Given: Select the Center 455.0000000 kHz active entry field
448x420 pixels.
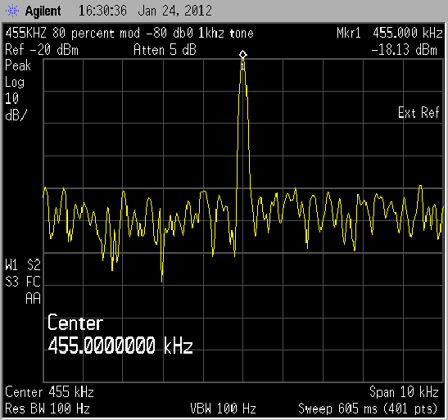Looking at the screenshot, I should coord(120,334).
